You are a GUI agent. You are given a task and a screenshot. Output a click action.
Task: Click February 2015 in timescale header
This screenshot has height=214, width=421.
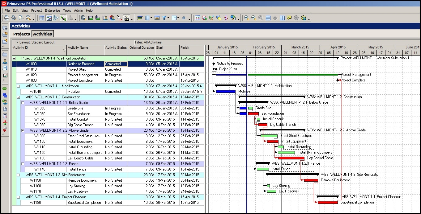tap(264, 47)
